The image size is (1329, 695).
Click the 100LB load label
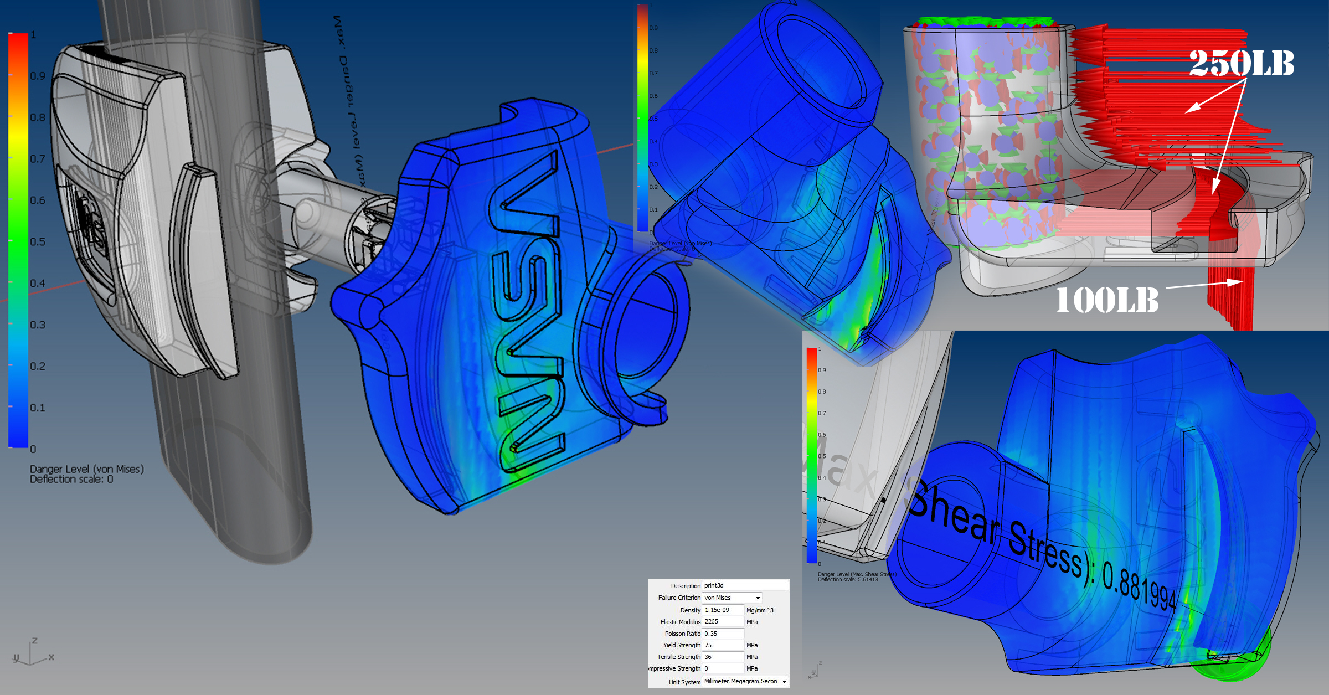[1107, 300]
